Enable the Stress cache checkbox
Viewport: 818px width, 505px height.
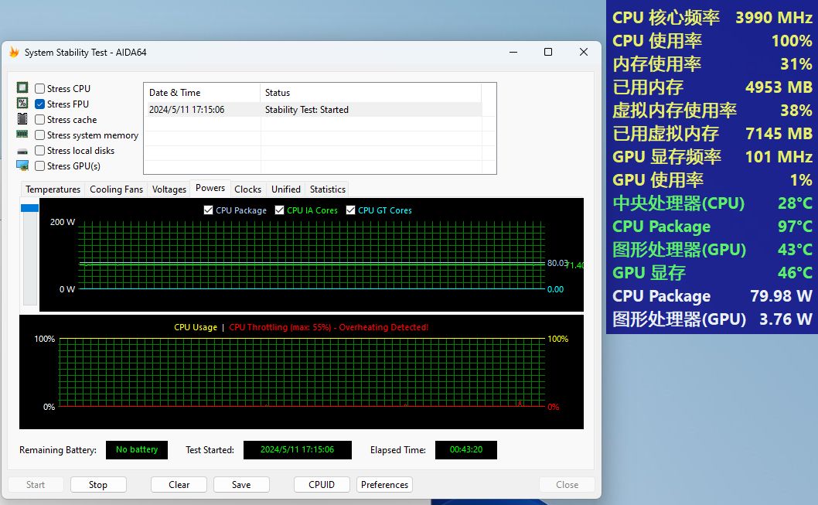coord(39,119)
